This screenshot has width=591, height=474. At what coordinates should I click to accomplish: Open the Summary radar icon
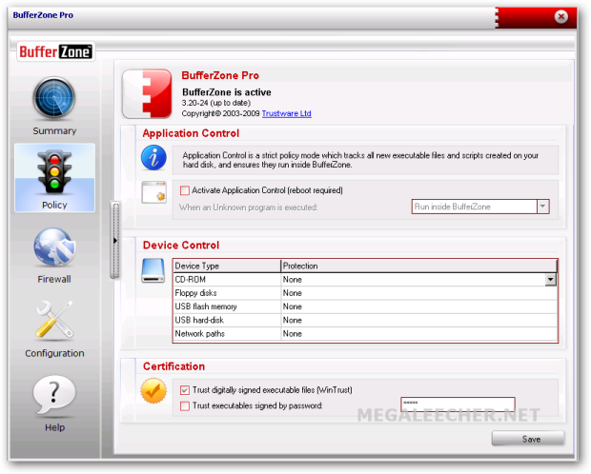[x=54, y=99]
